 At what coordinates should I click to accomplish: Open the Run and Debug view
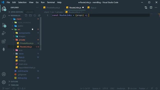point(4,33)
